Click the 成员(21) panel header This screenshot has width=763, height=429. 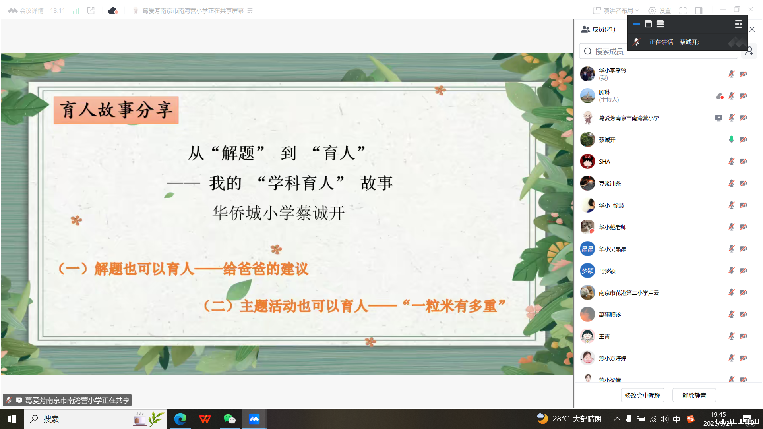pyautogui.click(x=598, y=29)
